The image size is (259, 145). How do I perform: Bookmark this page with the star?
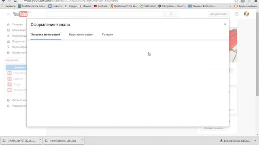pos(236,1)
